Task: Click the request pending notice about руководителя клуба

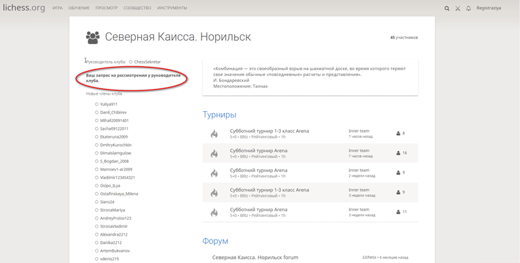Action: click(x=133, y=78)
